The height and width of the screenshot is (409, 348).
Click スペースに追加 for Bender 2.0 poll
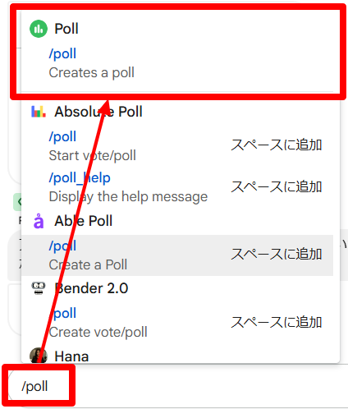276,322
